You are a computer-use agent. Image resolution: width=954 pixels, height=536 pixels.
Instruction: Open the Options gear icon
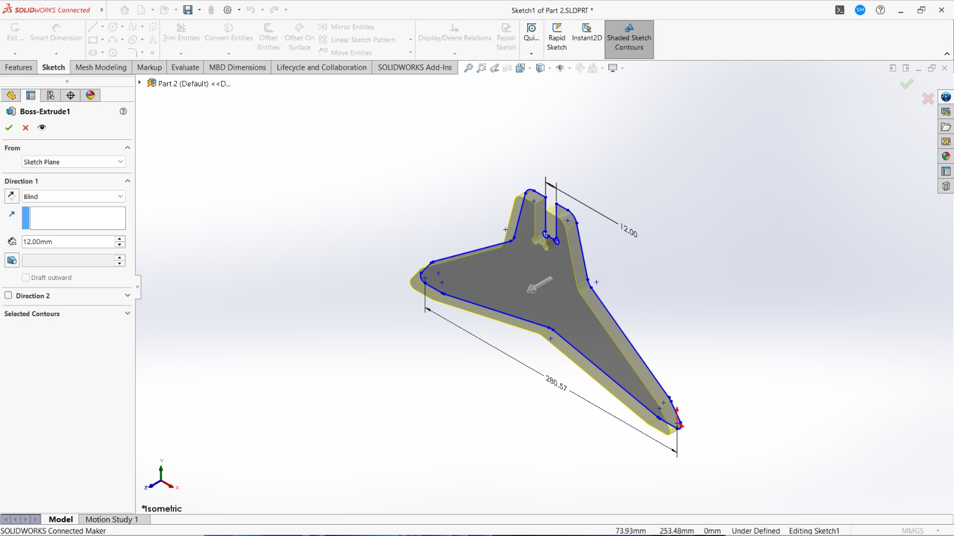pos(227,10)
